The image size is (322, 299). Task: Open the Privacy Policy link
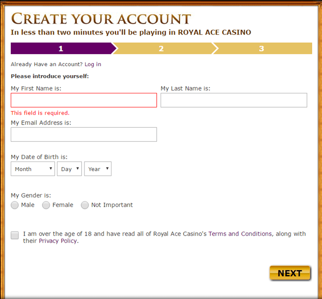pyautogui.click(x=58, y=241)
